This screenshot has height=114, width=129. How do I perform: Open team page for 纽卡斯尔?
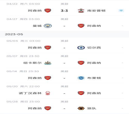(x=33, y=63)
